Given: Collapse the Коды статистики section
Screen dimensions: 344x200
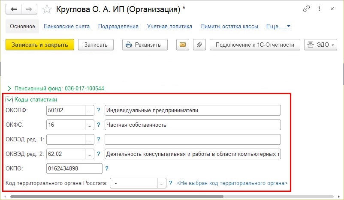Looking at the screenshot, I should pos(9,100).
